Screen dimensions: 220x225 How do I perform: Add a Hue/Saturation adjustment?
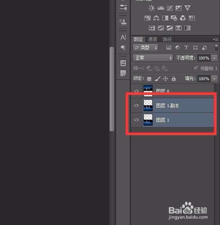148,18
